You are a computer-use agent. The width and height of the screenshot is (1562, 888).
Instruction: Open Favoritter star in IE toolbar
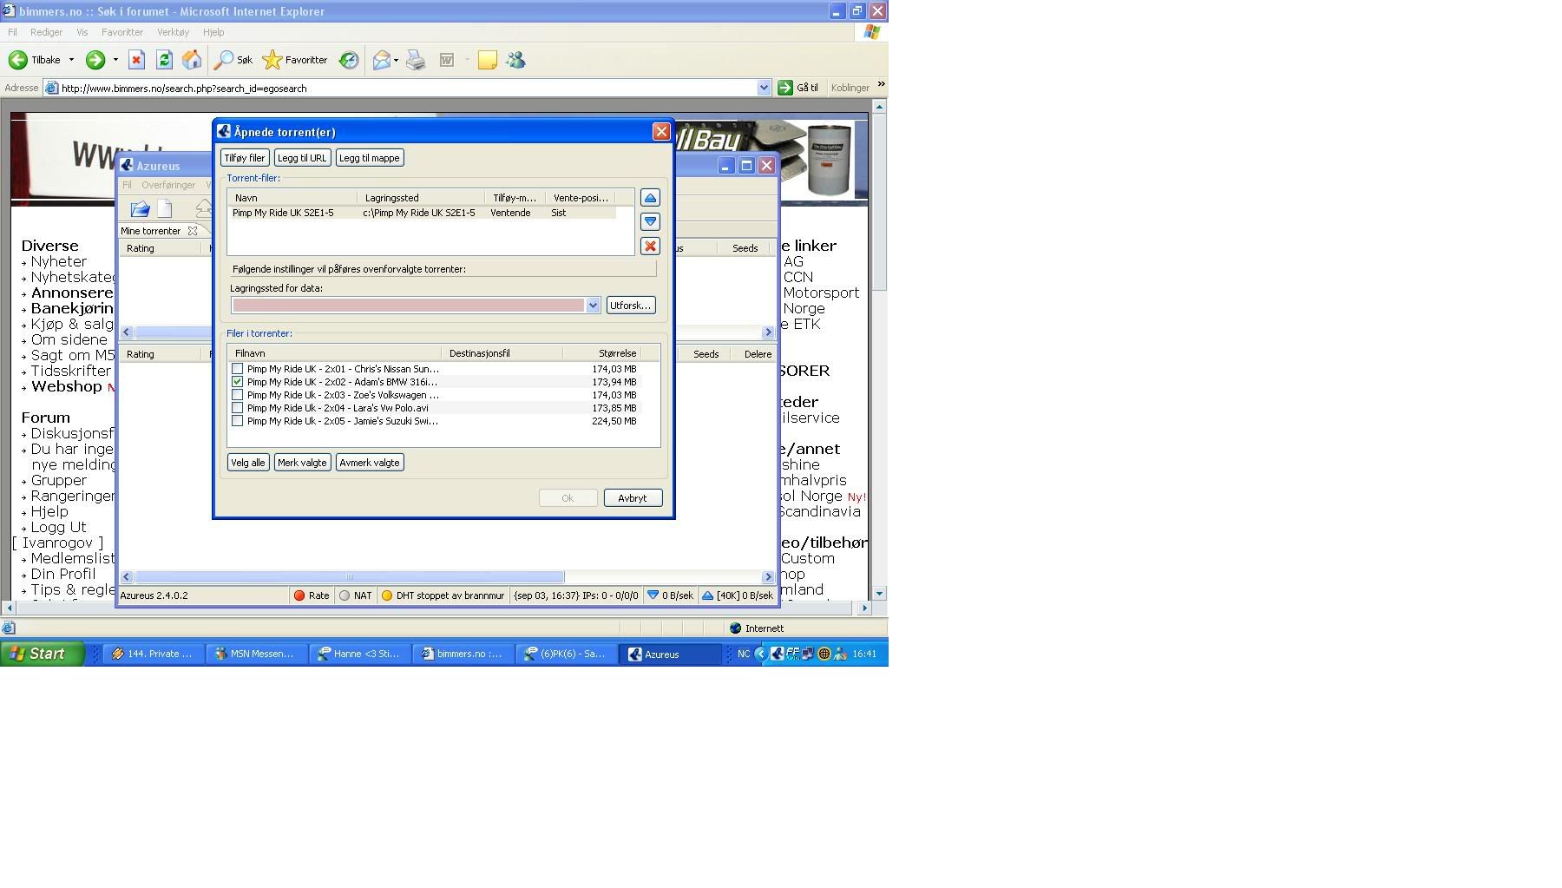295,60
